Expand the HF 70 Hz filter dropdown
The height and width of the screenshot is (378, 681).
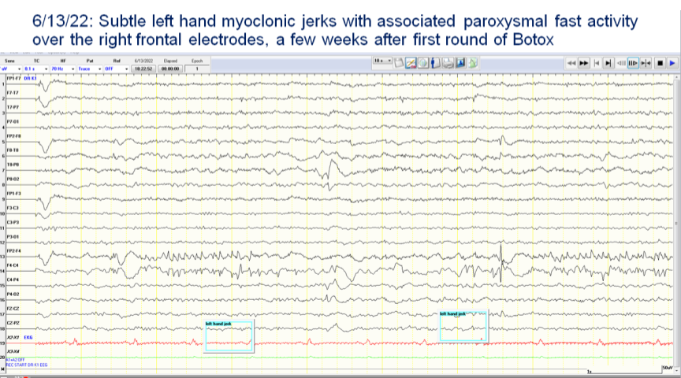click(73, 69)
